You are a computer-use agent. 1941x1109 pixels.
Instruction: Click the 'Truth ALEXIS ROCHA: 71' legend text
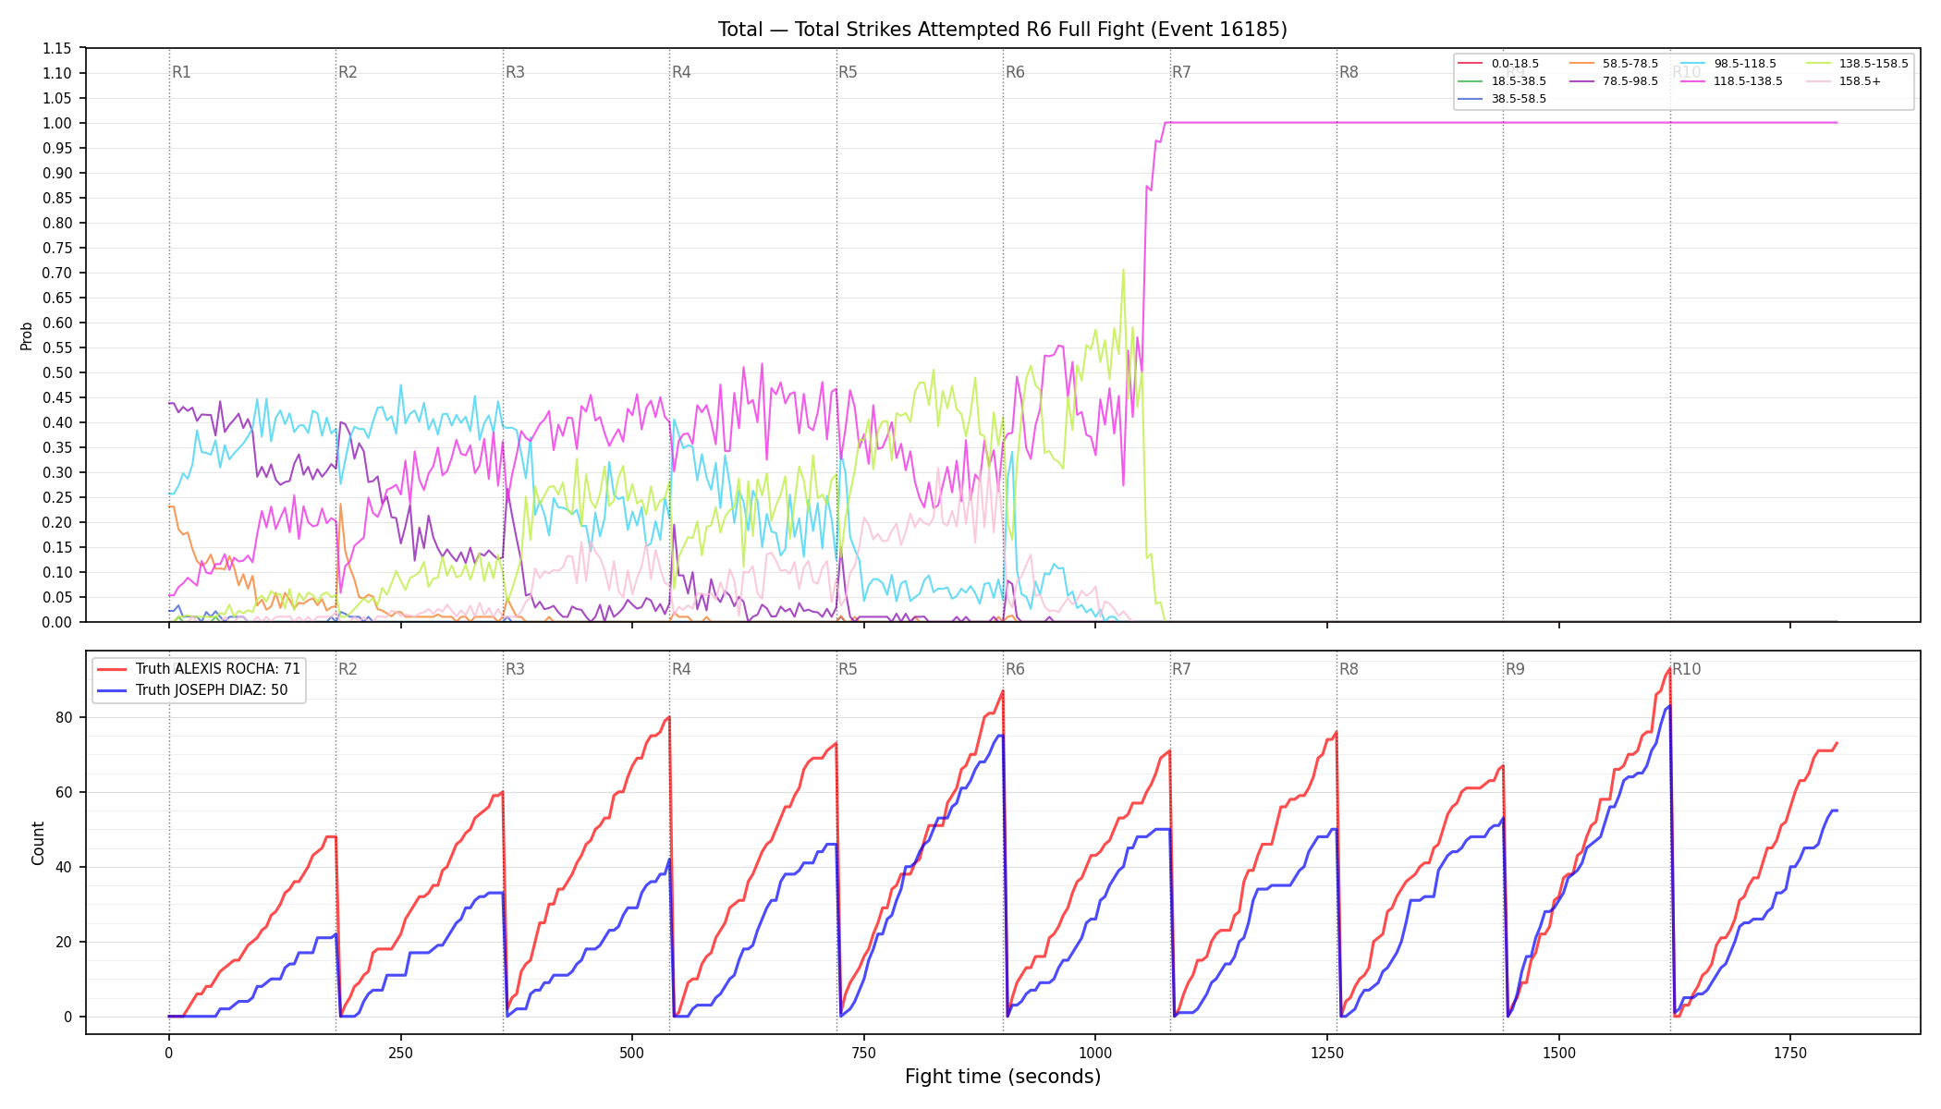pos(218,669)
